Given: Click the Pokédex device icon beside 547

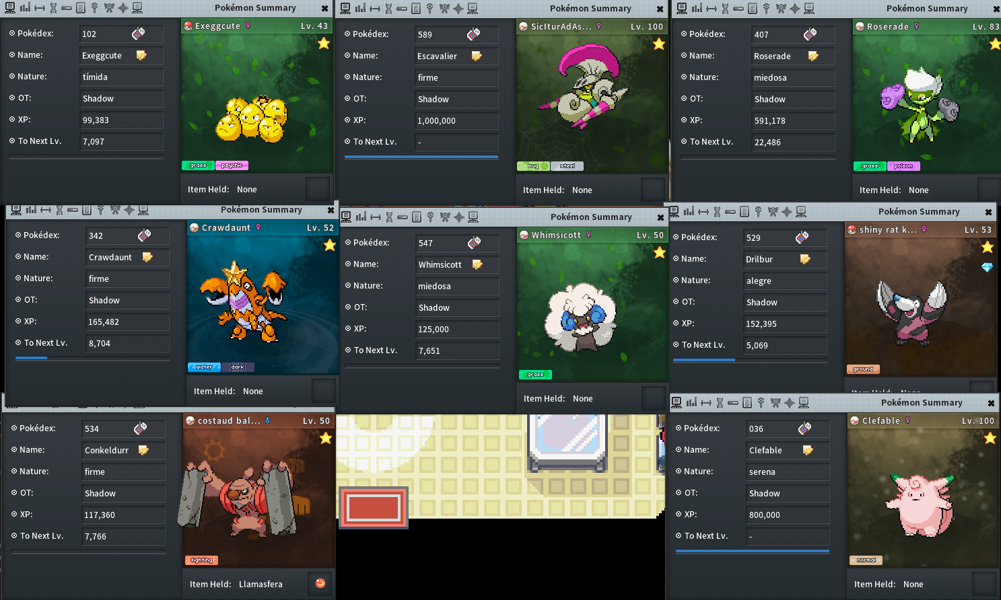Looking at the screenshot, I should click(x=474, y=243).
